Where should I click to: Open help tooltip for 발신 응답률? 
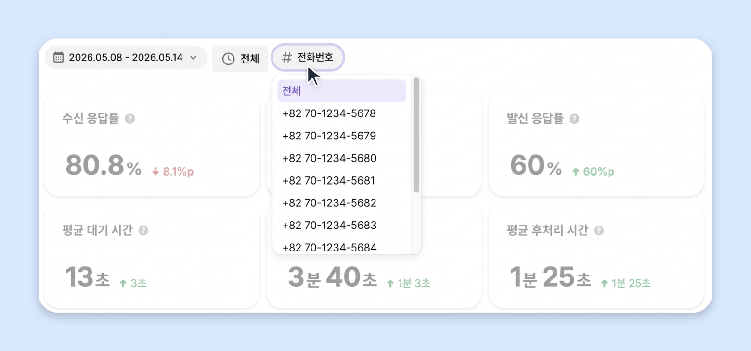point(574,119)
